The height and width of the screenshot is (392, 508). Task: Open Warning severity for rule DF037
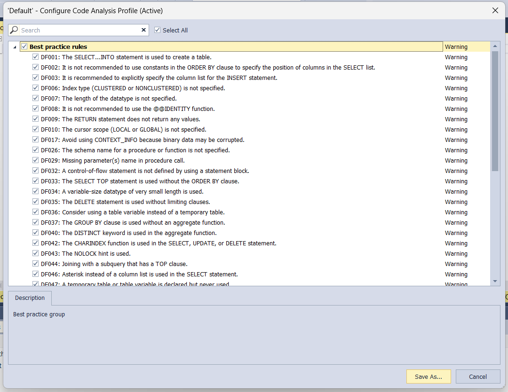pos(456,222)
